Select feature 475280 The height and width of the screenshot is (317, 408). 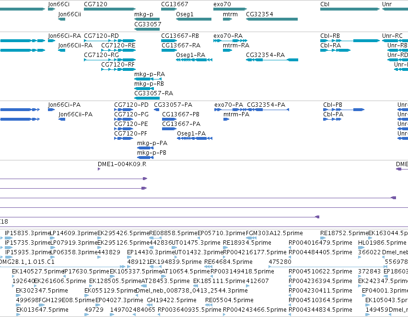[328, 267]
